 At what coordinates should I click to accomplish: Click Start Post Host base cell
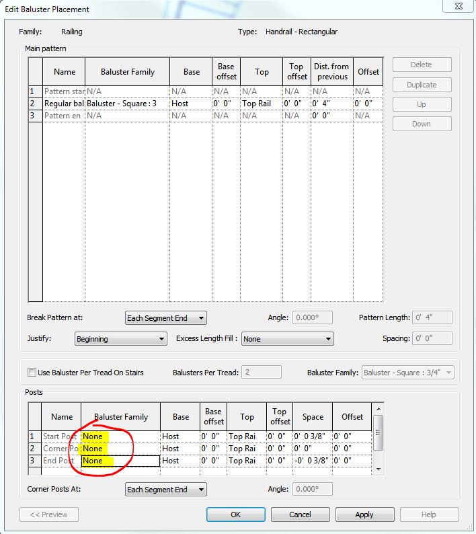tap(180, 436)
